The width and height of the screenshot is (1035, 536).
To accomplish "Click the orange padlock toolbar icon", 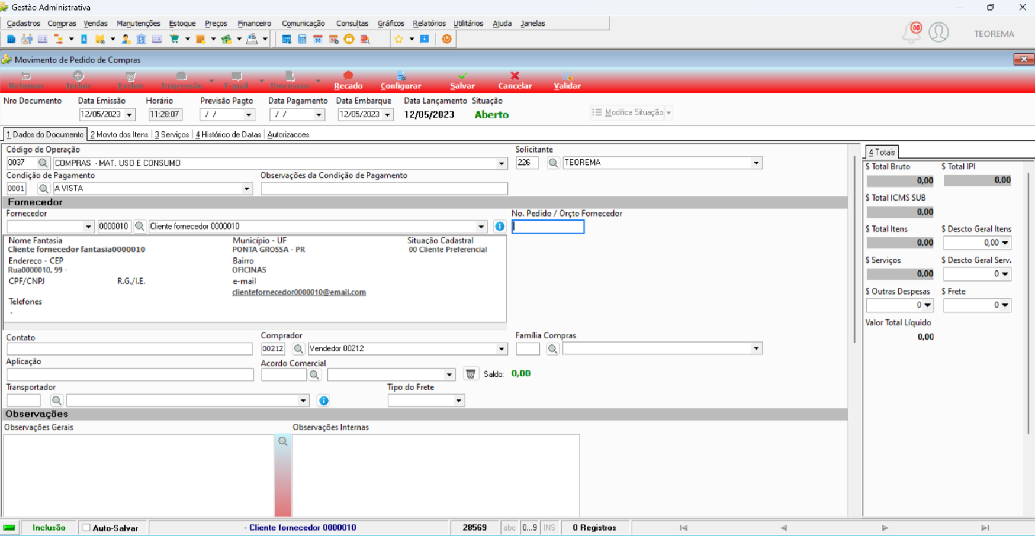I will click(349, 39).
